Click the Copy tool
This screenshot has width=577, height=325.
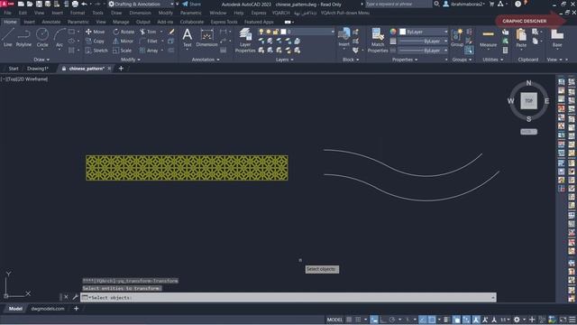point(95,41)
